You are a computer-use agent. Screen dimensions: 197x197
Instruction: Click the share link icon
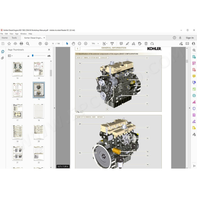181,44
